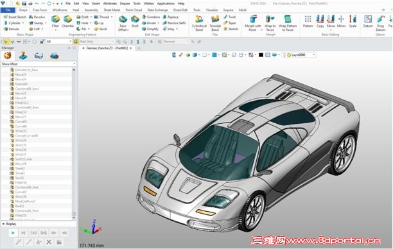Choose the Insert Sketch command
The image size is (393, 249).
[15, 17]
